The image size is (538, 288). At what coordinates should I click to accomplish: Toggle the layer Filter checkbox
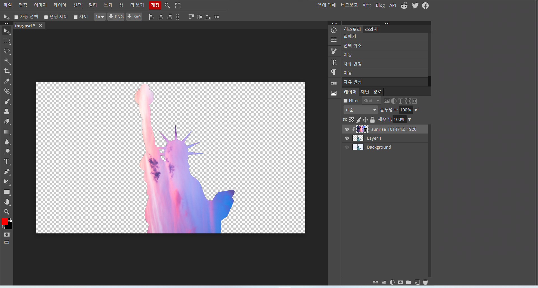pyautogui.click(x=345, y=101)
